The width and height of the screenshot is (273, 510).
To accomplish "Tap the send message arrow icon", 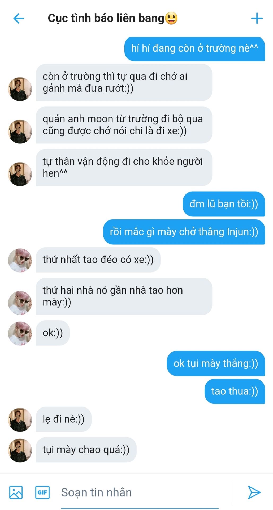I will [x=254, y=492].
